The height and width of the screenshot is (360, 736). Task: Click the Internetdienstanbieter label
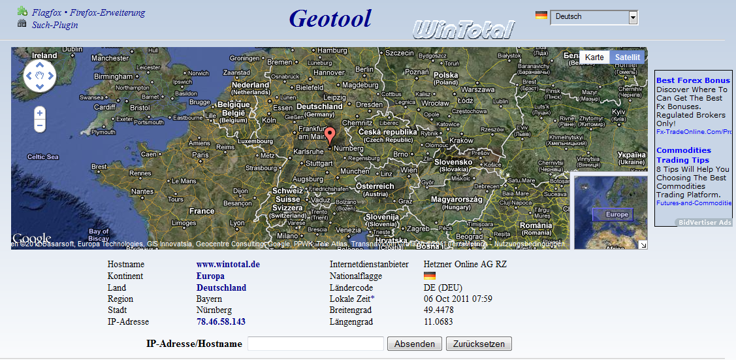point(370,265)
